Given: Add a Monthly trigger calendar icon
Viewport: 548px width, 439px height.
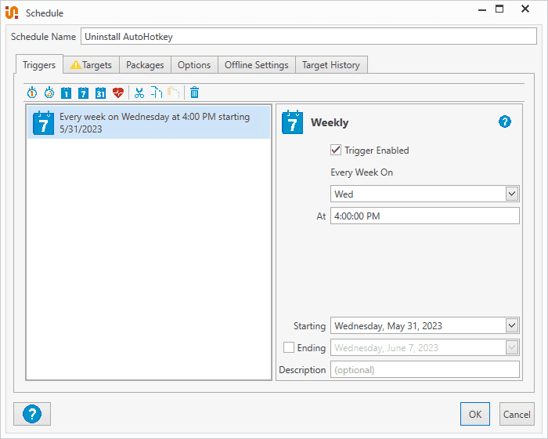Looking at the screenshot, I should (101, 93).
